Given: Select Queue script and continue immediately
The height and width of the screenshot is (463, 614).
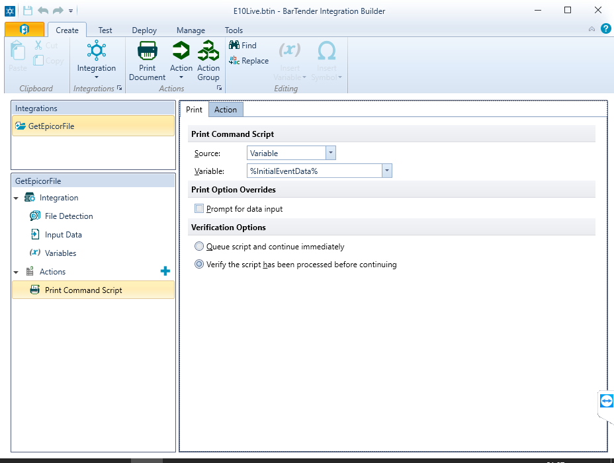Looking at the screenshot, I should coord(199,246).
